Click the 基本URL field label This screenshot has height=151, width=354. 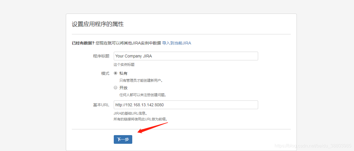pyautogui.click(x=101, y=105)
